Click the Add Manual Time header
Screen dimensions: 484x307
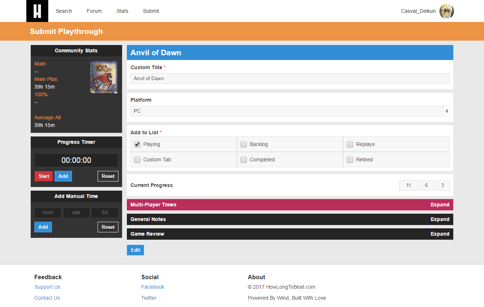pos(76,196)
